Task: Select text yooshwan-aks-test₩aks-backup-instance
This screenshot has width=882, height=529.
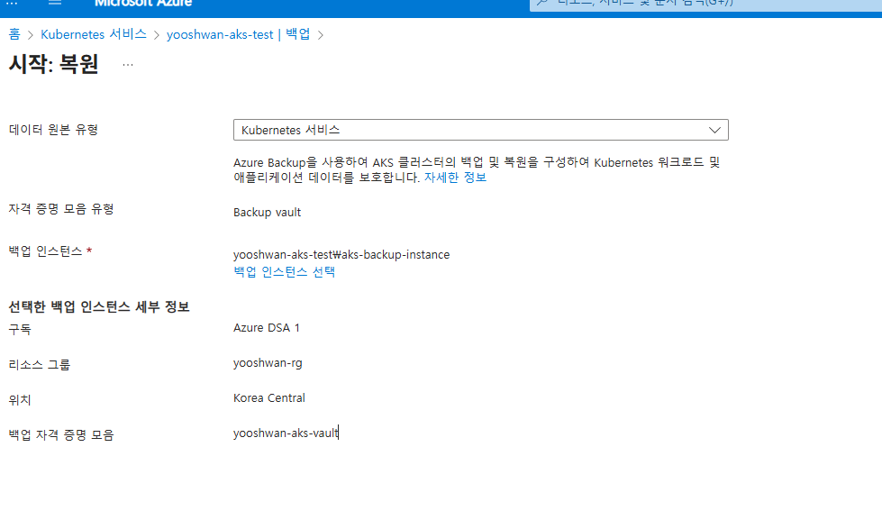Action: 341,254
